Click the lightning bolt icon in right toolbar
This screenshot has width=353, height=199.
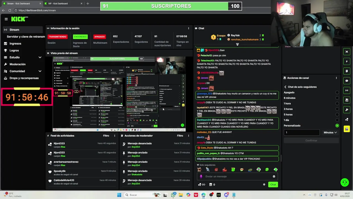point(347,61)
